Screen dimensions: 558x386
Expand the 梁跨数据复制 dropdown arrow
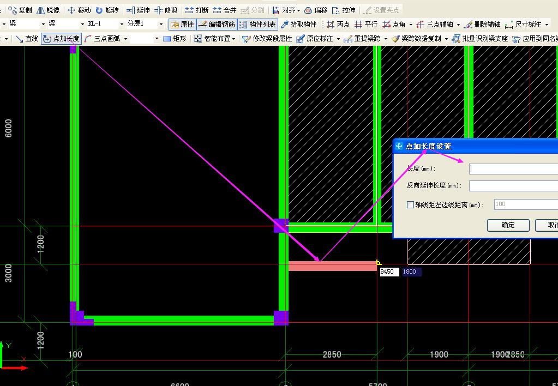(446, 39)
